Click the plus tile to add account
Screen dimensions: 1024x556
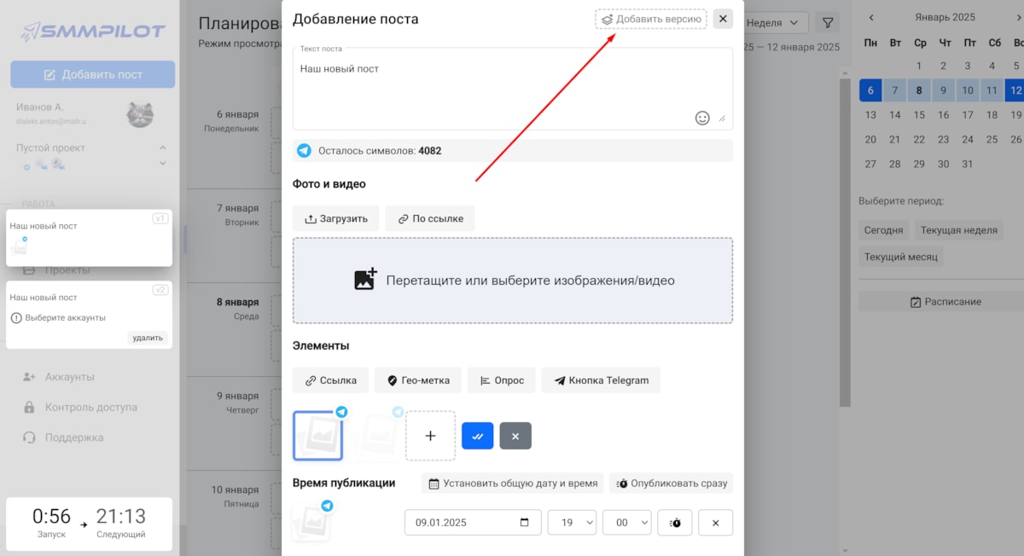click(x=430, y=436)
